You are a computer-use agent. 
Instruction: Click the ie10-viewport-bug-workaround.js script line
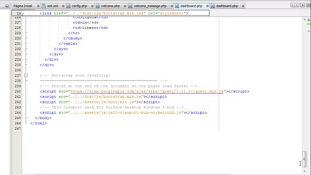(123, 113)
